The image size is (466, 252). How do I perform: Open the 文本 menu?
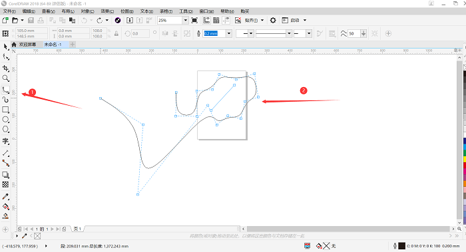pos(146,11)
